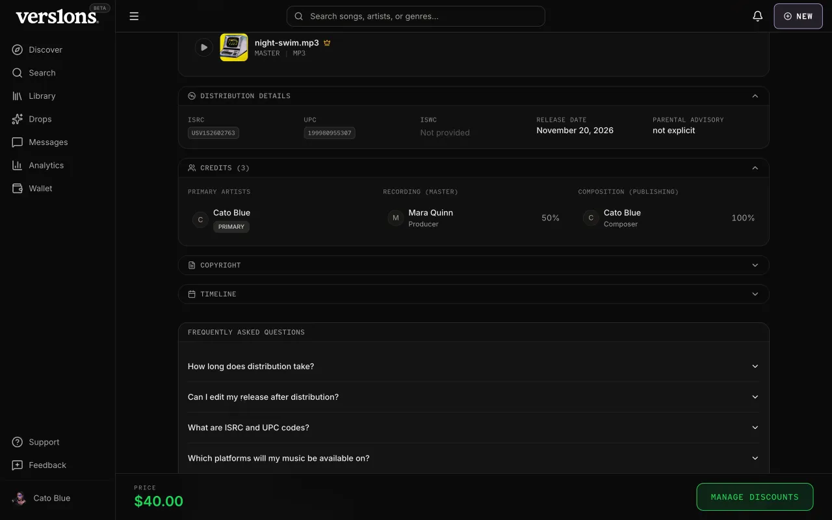This screenshot has width=832, height=520.
Task: Open notifications bell
Action: coord(757,16)
